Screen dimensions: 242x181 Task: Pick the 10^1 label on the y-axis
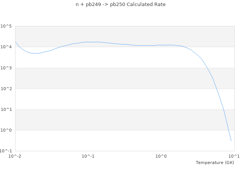[x=6, y=109]
